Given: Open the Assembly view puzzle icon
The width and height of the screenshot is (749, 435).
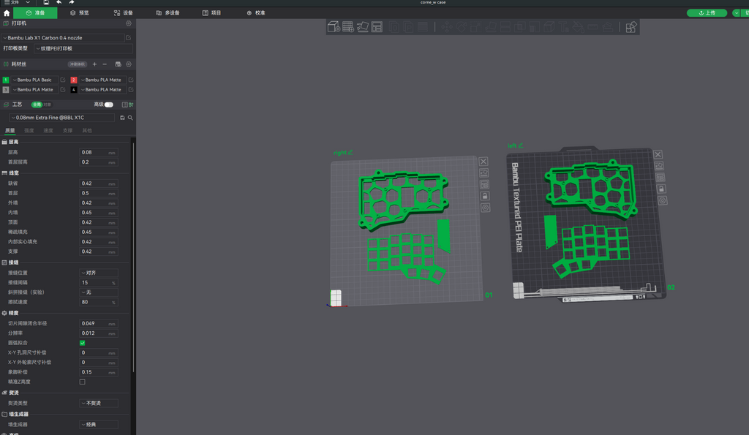Looking at the screenshot, I should [631, 27].
